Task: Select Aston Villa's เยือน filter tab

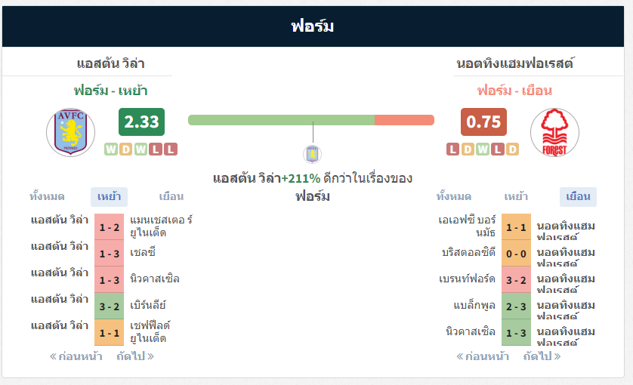Action: 171,197
